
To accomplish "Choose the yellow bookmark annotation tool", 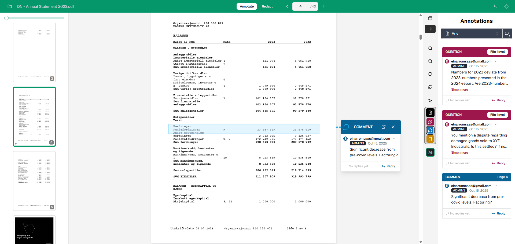I will click(x=430, y=139).
